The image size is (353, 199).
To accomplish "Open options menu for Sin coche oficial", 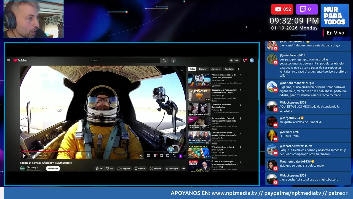I will pyautogui.click(x=240, y=119).
